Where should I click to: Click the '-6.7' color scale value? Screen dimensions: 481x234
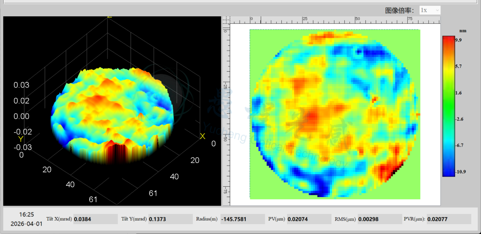[460, 145]
